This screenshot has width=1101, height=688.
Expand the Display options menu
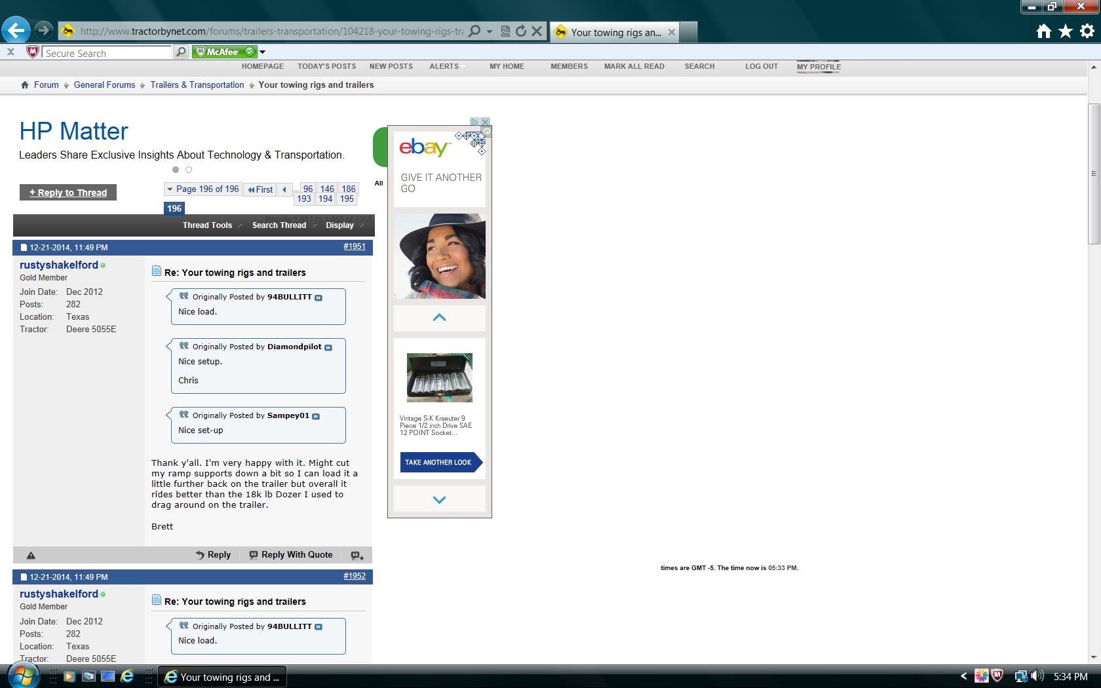[x=339, y=225]
